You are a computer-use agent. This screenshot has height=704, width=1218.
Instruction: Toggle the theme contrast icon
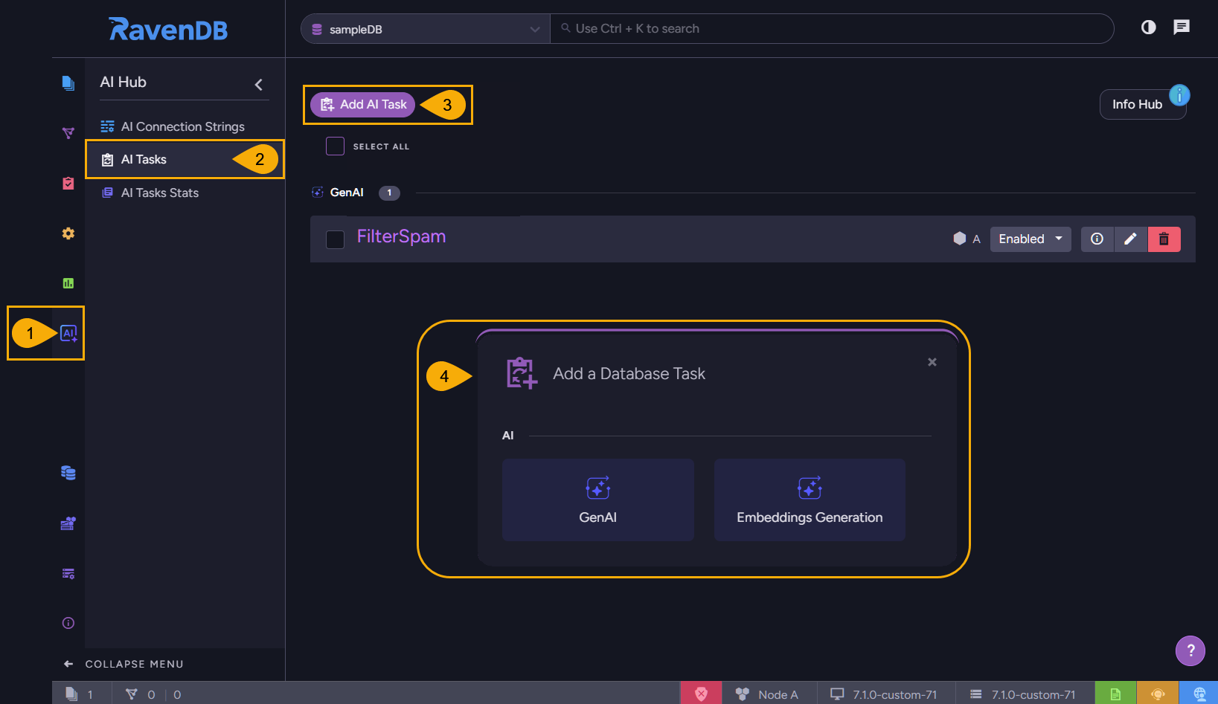1149,28
